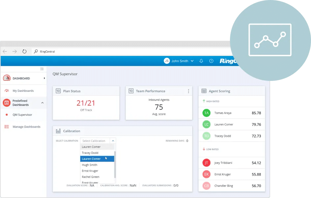
Task: Open My Dashboards in sidebar
Action: (x=23, y=91)
